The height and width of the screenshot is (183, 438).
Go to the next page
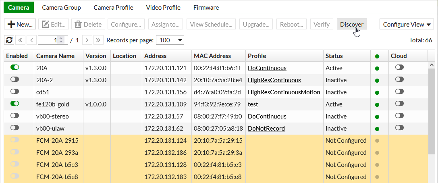coord(87,40)
